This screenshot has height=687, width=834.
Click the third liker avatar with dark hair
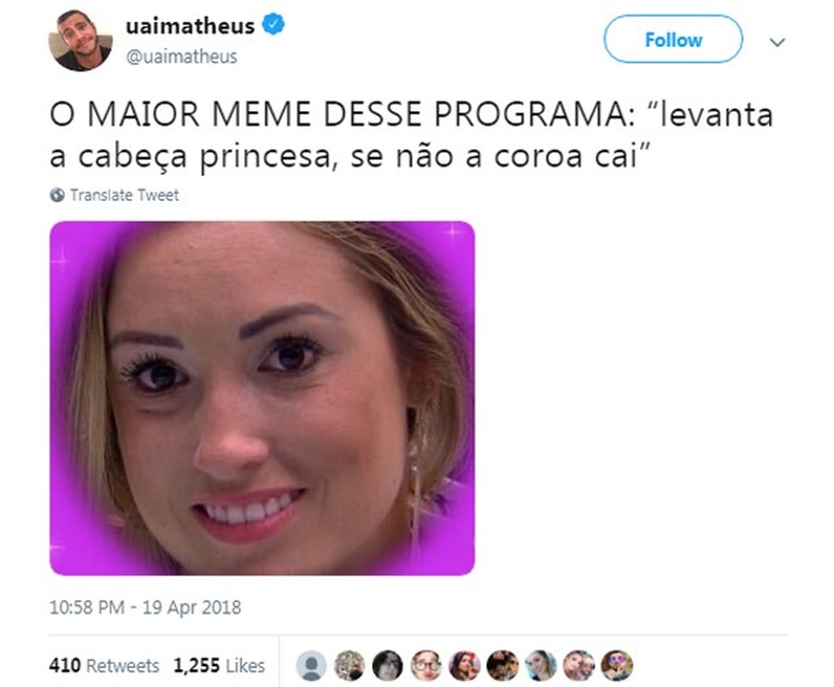(387, 666)
